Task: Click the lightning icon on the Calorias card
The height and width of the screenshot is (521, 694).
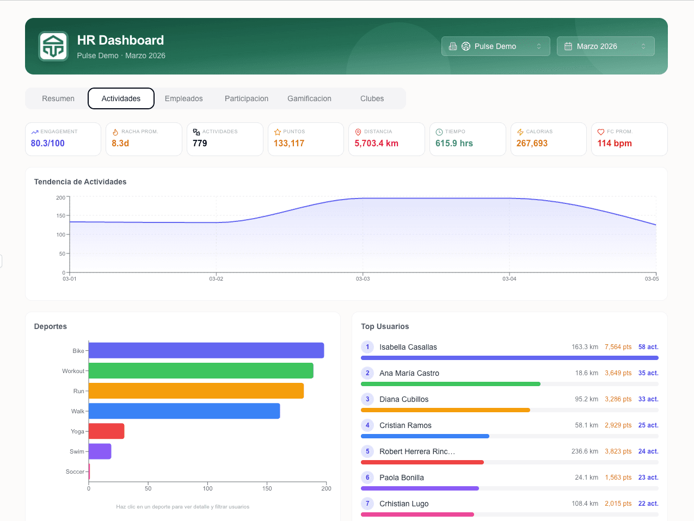Action: [x=520, y=131]
